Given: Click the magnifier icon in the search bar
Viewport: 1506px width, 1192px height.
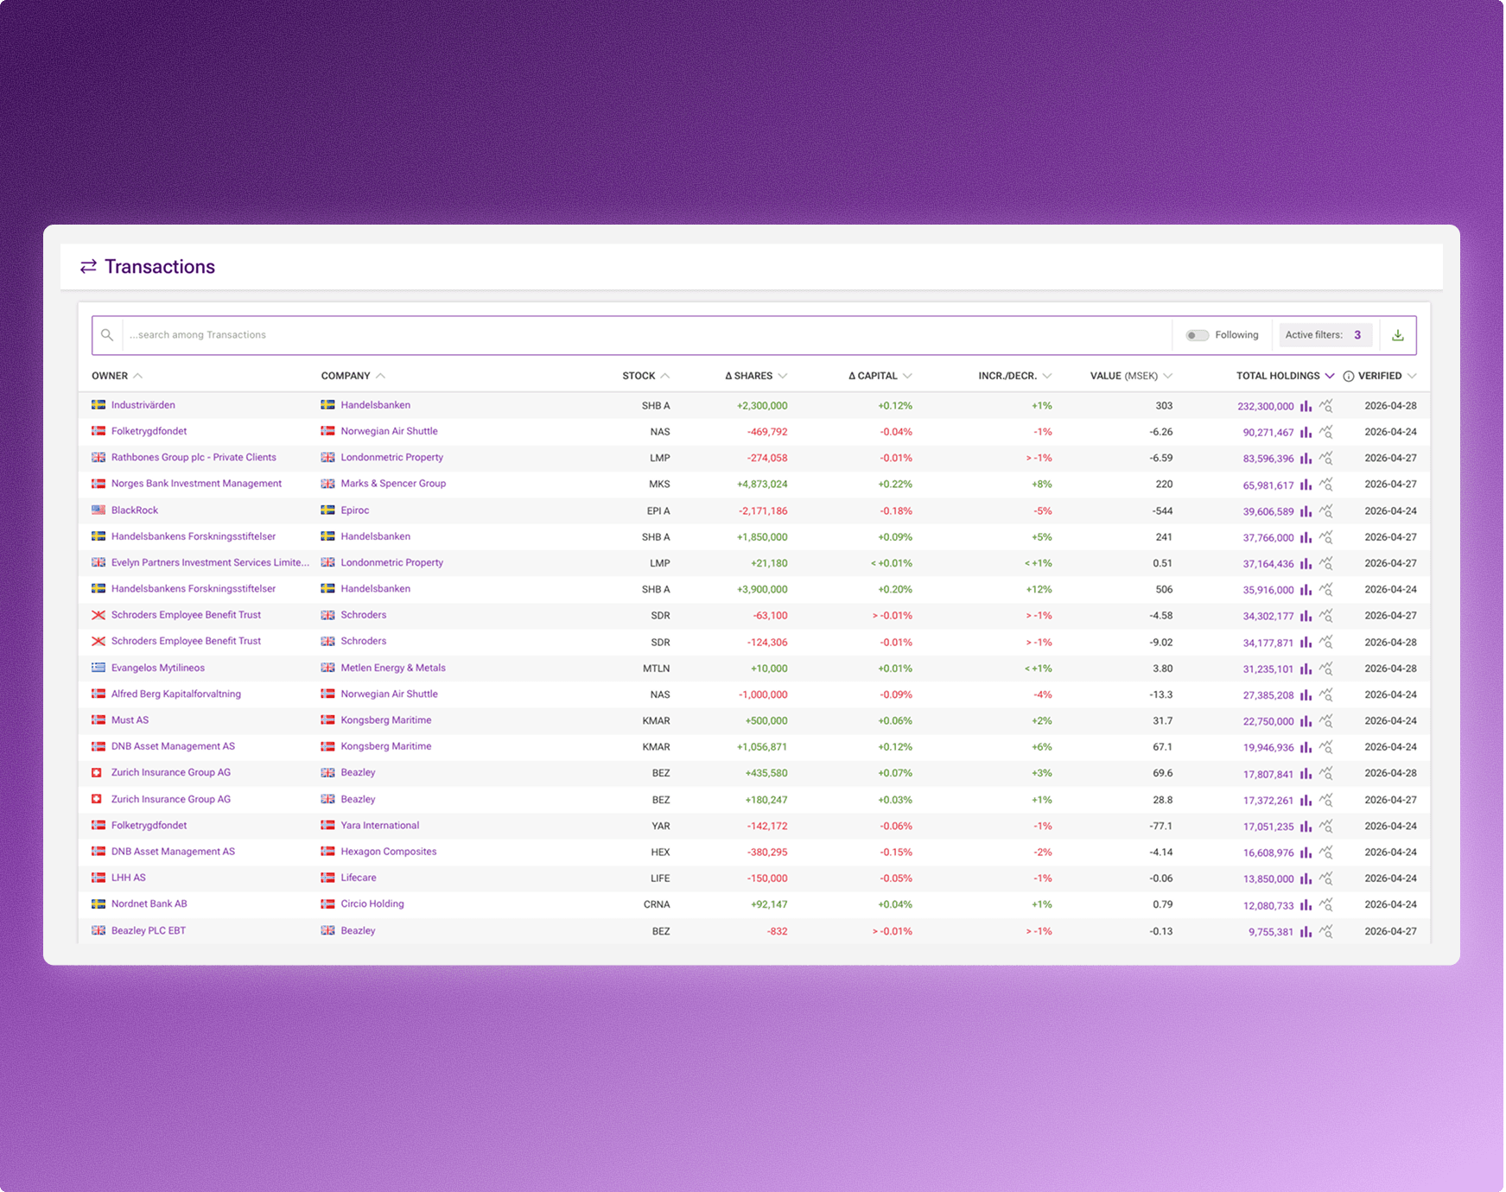Looking at the screenshot, I should coord(107,335).
